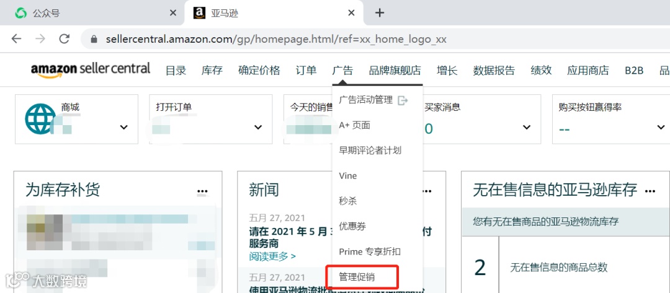670x293 pixels.
Task: Expand the 买家消息 card dropdown
Action: coord(527,127)
